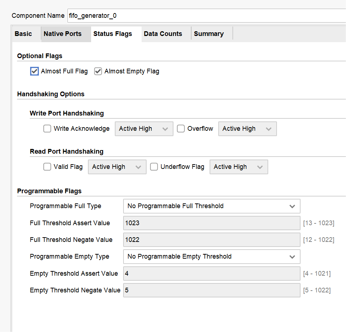Image resolution: width=346 pixels, height=332 pixels.
Task: Click the Read Port Handshaking heading
Action: coord(67,151)
